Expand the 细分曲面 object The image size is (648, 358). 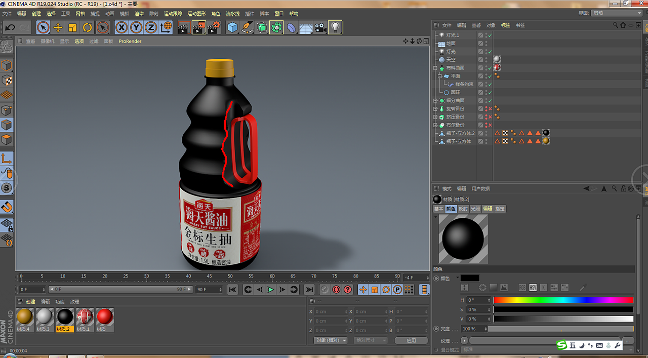[435, 100]
